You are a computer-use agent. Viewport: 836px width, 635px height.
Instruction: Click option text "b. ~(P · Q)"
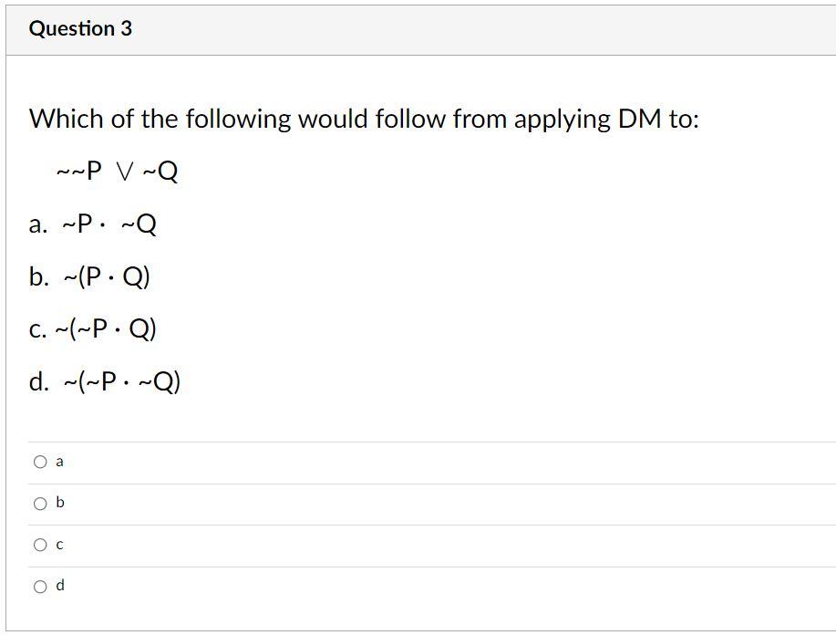pos(89,277)
